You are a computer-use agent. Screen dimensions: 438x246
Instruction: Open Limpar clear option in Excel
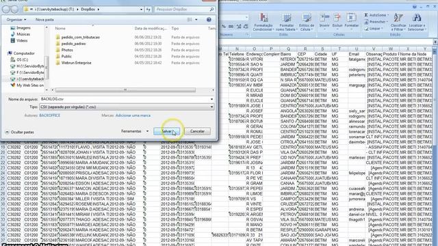click(374, 29)
